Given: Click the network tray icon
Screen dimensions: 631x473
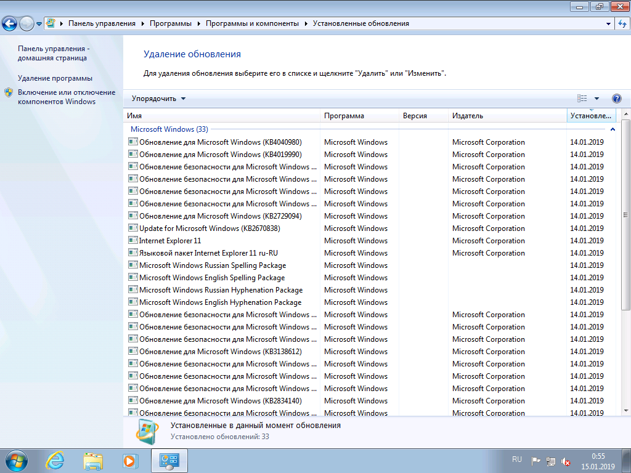Looking at the screenshot, I should tap(550, 461).
